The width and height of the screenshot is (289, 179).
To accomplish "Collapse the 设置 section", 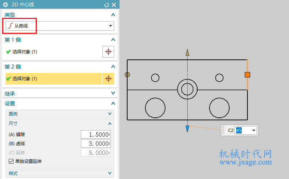I will click(113, 103).
